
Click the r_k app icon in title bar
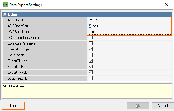pos(5,5)
